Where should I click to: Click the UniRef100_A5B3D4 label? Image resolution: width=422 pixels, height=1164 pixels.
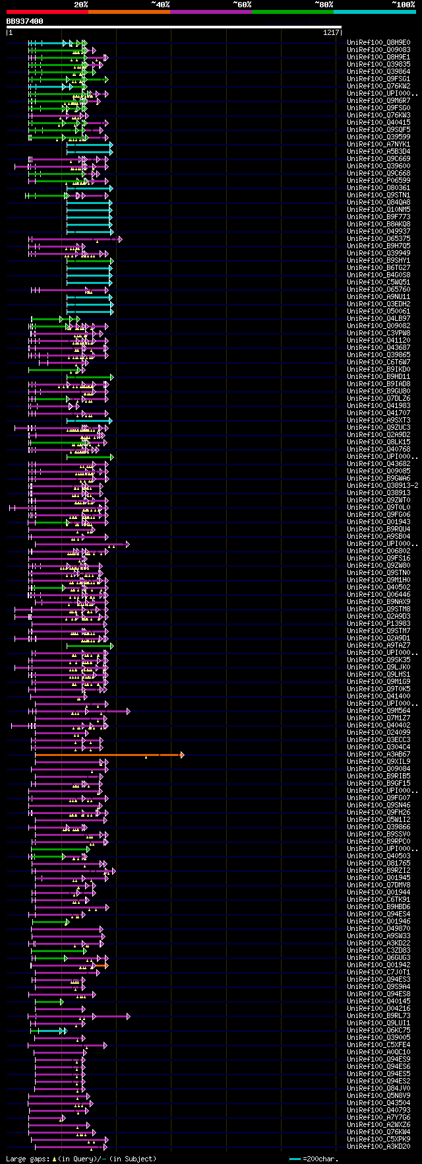click(378, 152)
